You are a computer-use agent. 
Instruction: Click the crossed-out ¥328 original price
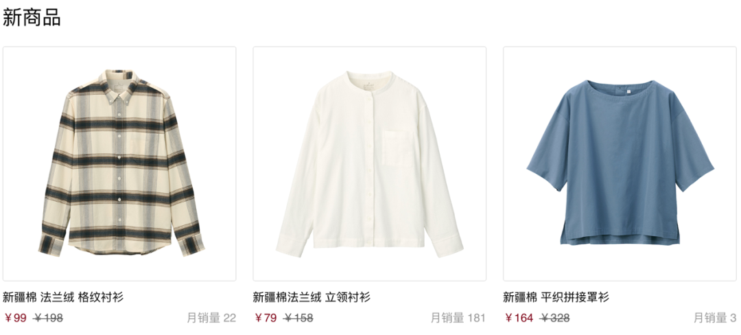(x=554, y=318)
